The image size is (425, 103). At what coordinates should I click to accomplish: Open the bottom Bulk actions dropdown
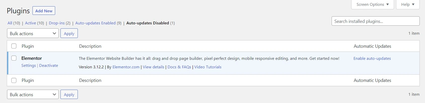[x=33, y=94]
